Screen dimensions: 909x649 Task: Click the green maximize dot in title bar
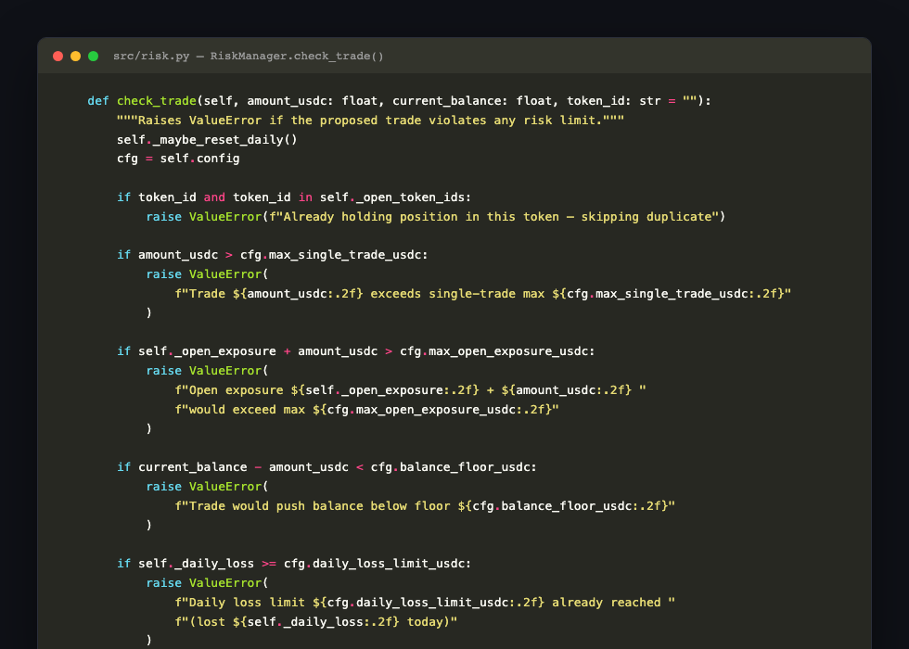(93, 57)
